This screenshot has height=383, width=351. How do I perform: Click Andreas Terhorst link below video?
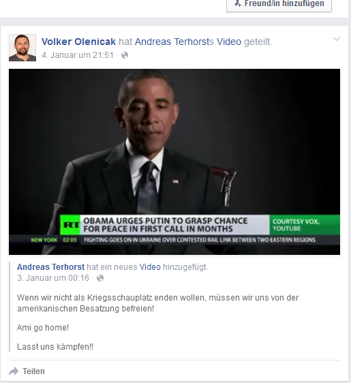click(x=51, y=267)
